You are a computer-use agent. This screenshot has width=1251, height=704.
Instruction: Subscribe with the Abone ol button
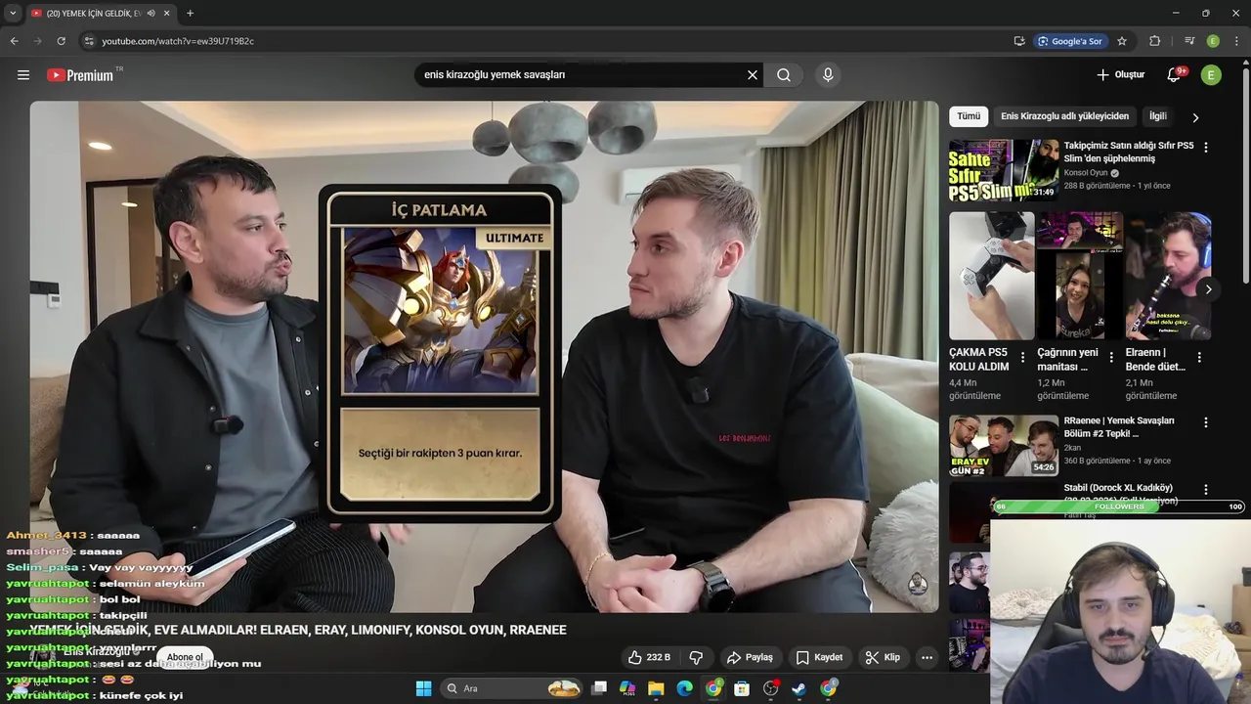coord(185,657)
